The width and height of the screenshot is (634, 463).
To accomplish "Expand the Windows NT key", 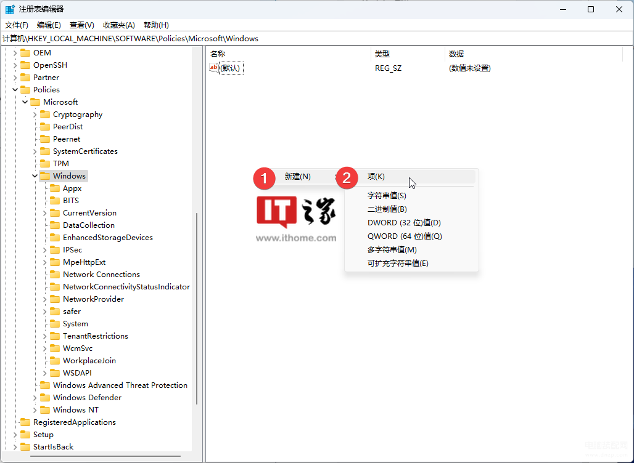I will point(35,410).
